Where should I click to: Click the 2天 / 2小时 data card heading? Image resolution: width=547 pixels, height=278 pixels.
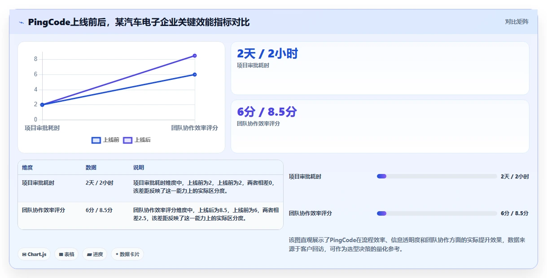click(x=267, y=54)
